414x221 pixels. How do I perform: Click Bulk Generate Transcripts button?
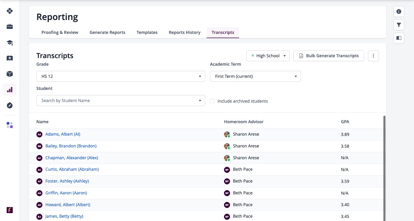point(329,56)
